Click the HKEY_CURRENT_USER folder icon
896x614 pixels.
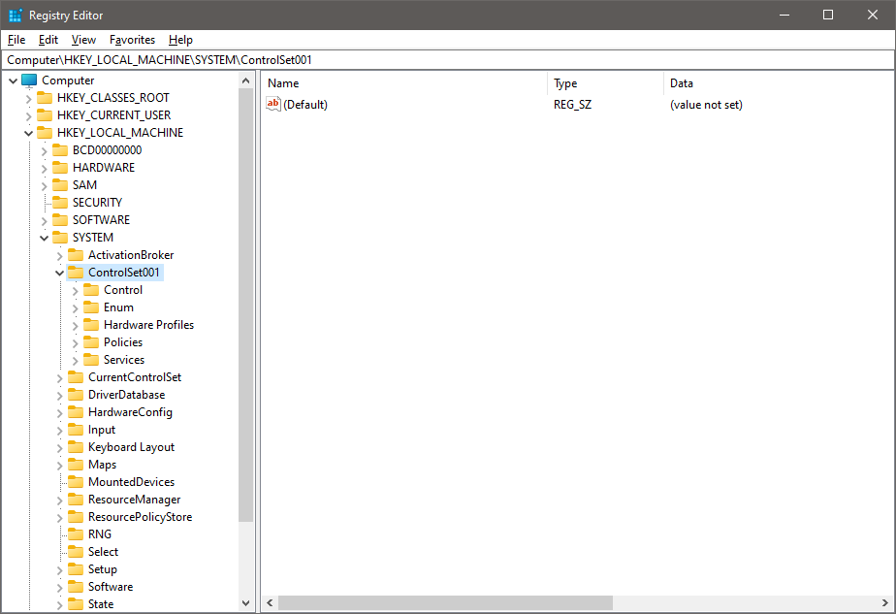[45, 115]
